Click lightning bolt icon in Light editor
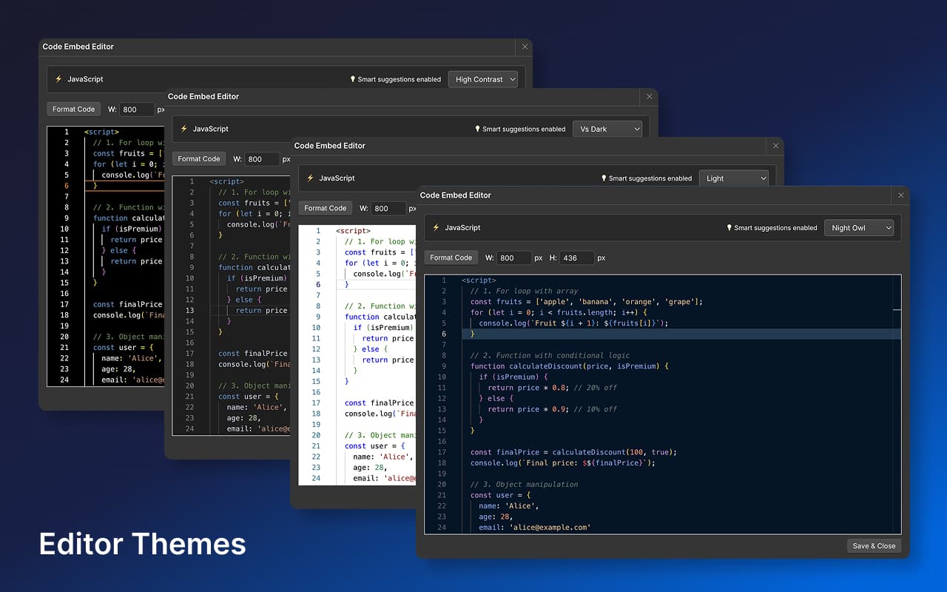 pos(310,178)
